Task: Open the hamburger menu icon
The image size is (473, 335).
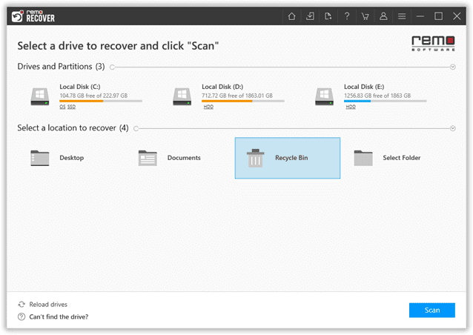Action: [402, 16]
